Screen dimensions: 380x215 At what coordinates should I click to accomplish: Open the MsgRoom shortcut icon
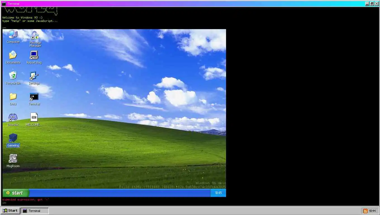[13, 161]
